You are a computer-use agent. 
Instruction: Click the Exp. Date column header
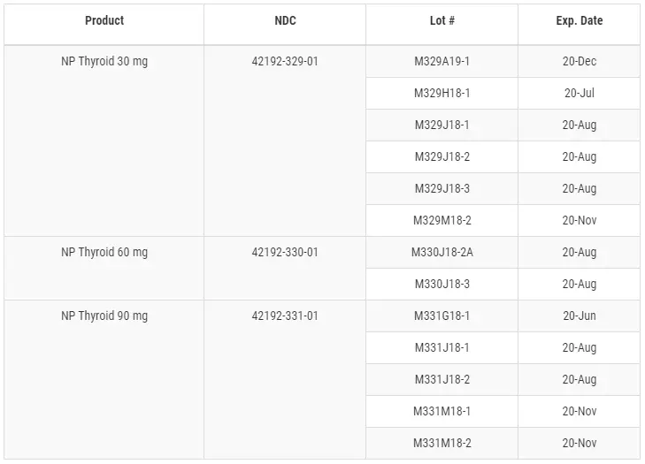point(580,20)
